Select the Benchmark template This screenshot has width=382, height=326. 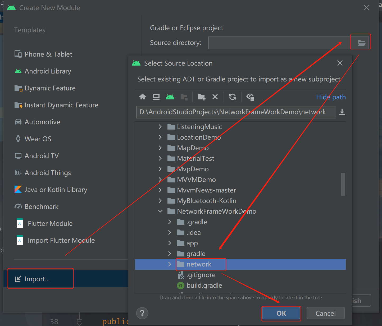[37, 206]
